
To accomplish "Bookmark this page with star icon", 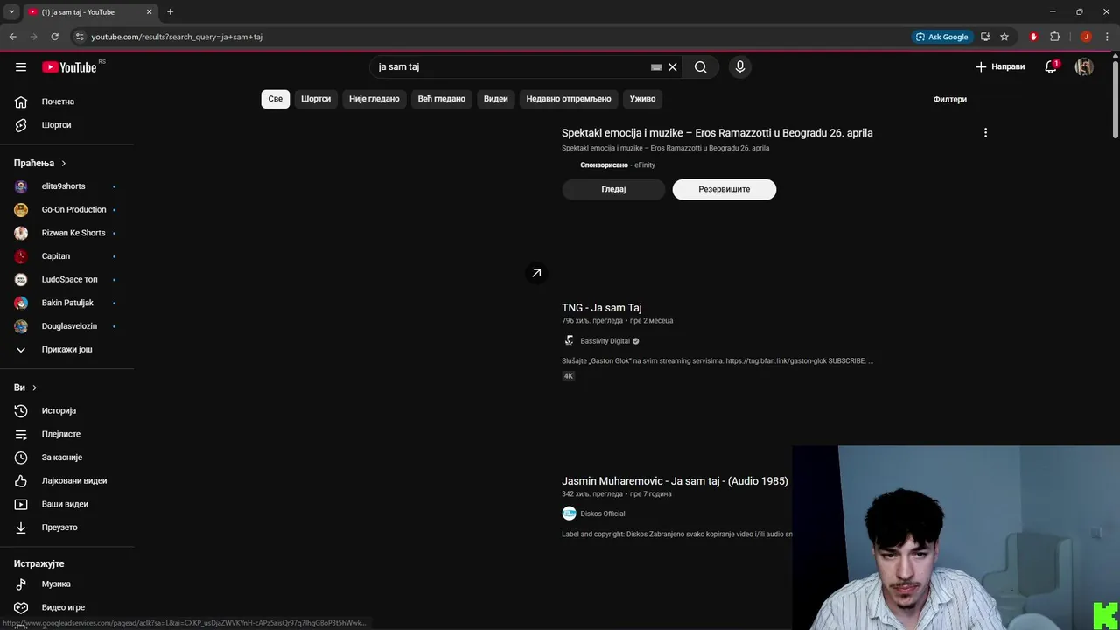I will 1004,37.
